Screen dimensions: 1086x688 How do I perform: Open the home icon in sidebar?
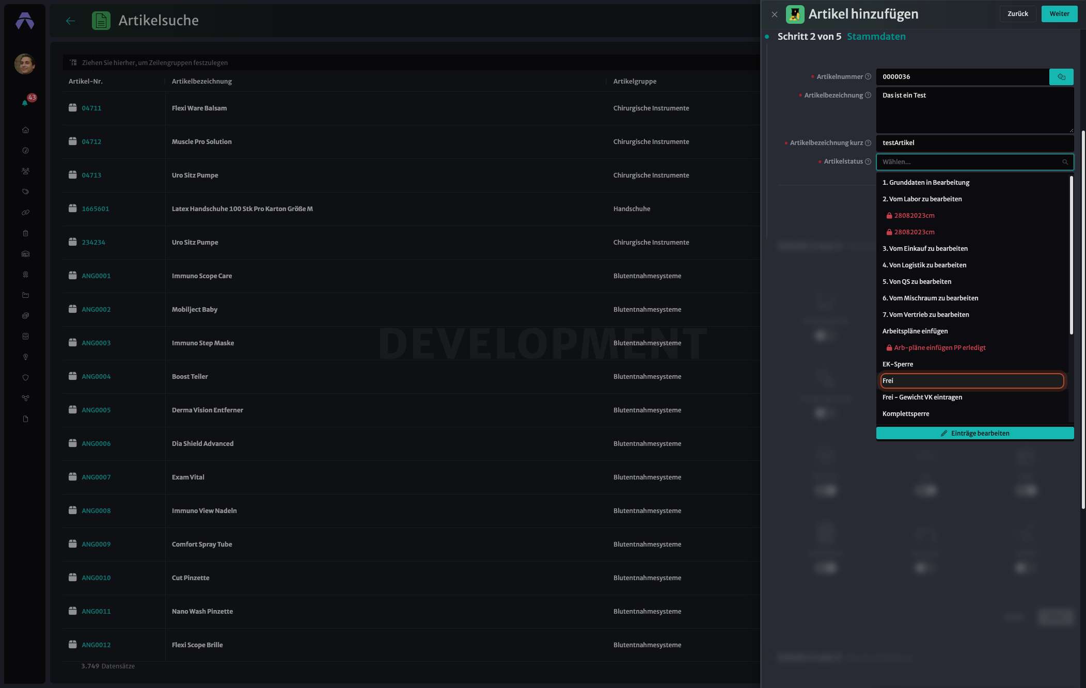(x=25, y=130)
